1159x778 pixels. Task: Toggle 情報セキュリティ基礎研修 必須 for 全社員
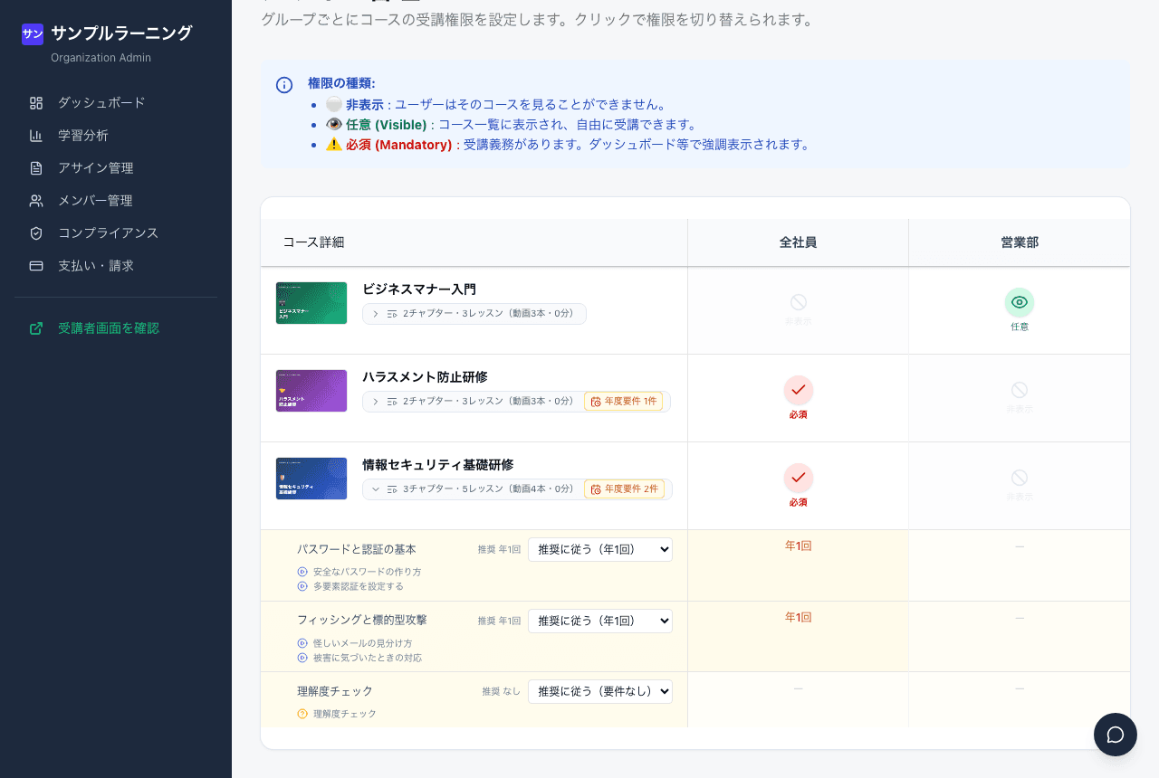coord(799,486)
